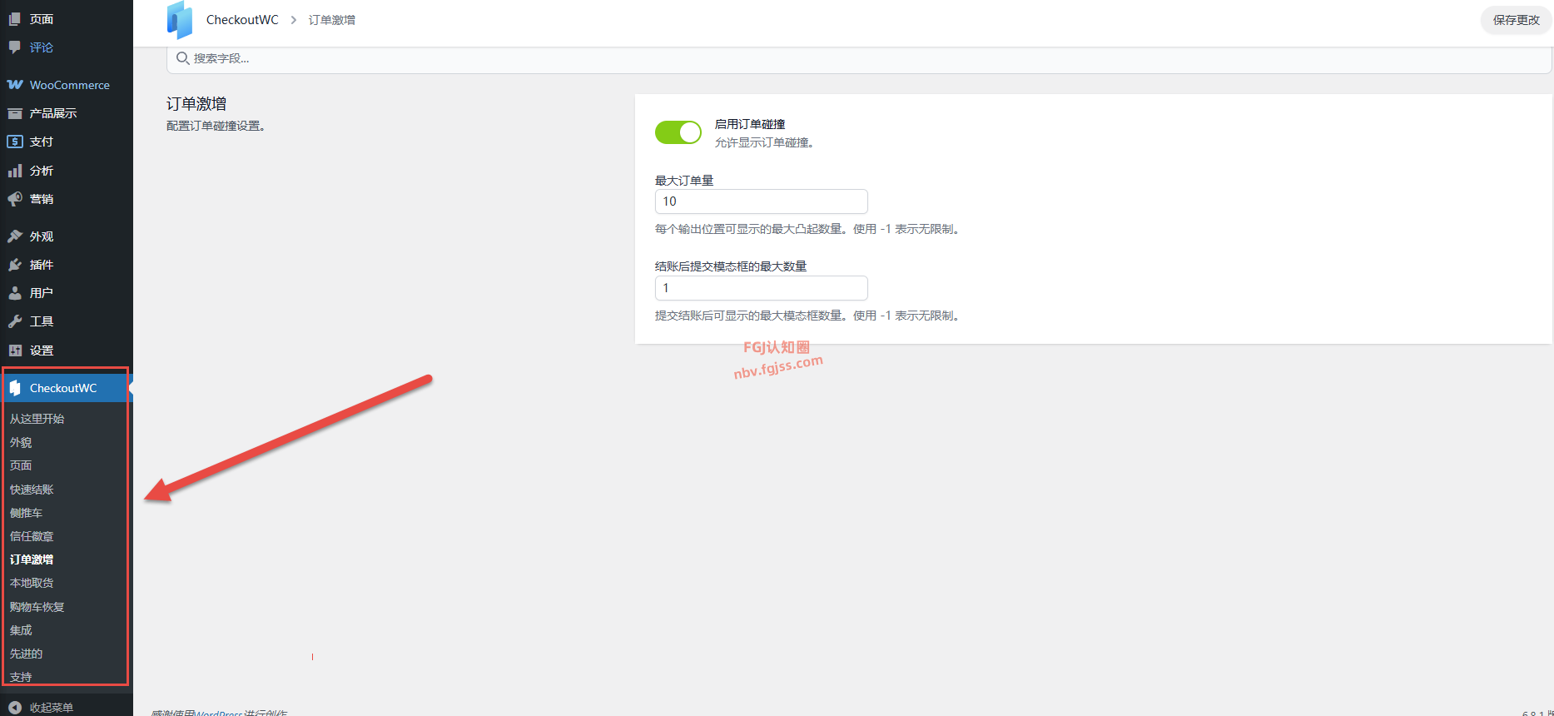Click the WooCommerce logo icon
Screen dimensions: 1554x716
coord(15,85)
